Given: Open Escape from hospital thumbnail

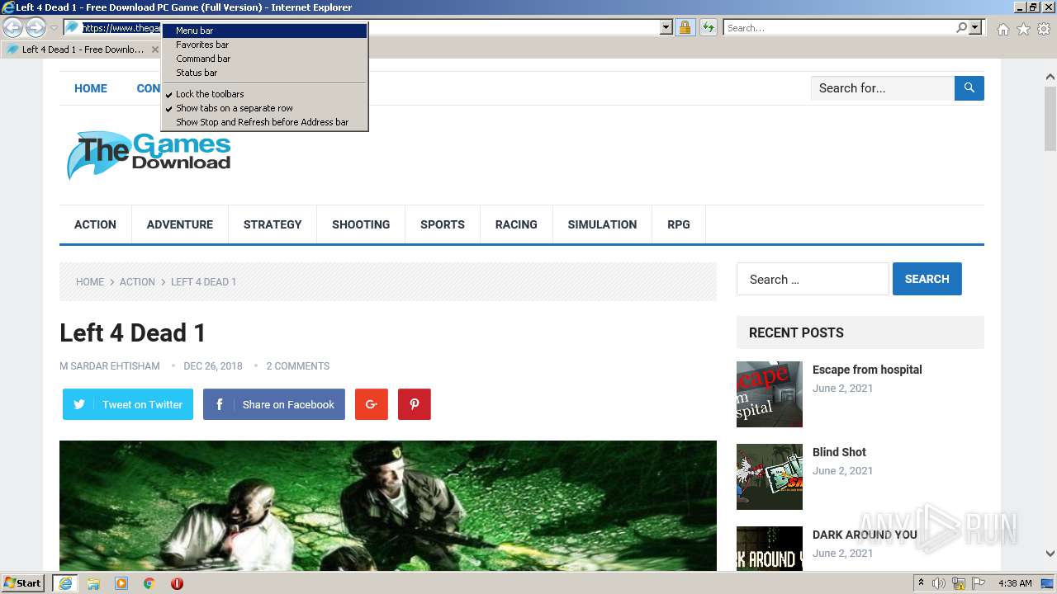Looking at the screenshot, I should [770, 394].
